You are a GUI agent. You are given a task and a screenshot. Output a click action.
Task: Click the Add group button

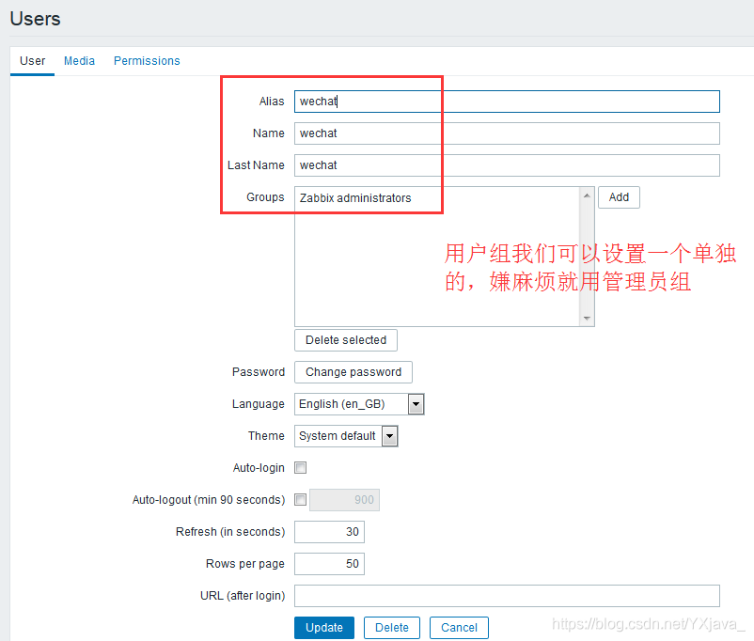click(619, 197)
